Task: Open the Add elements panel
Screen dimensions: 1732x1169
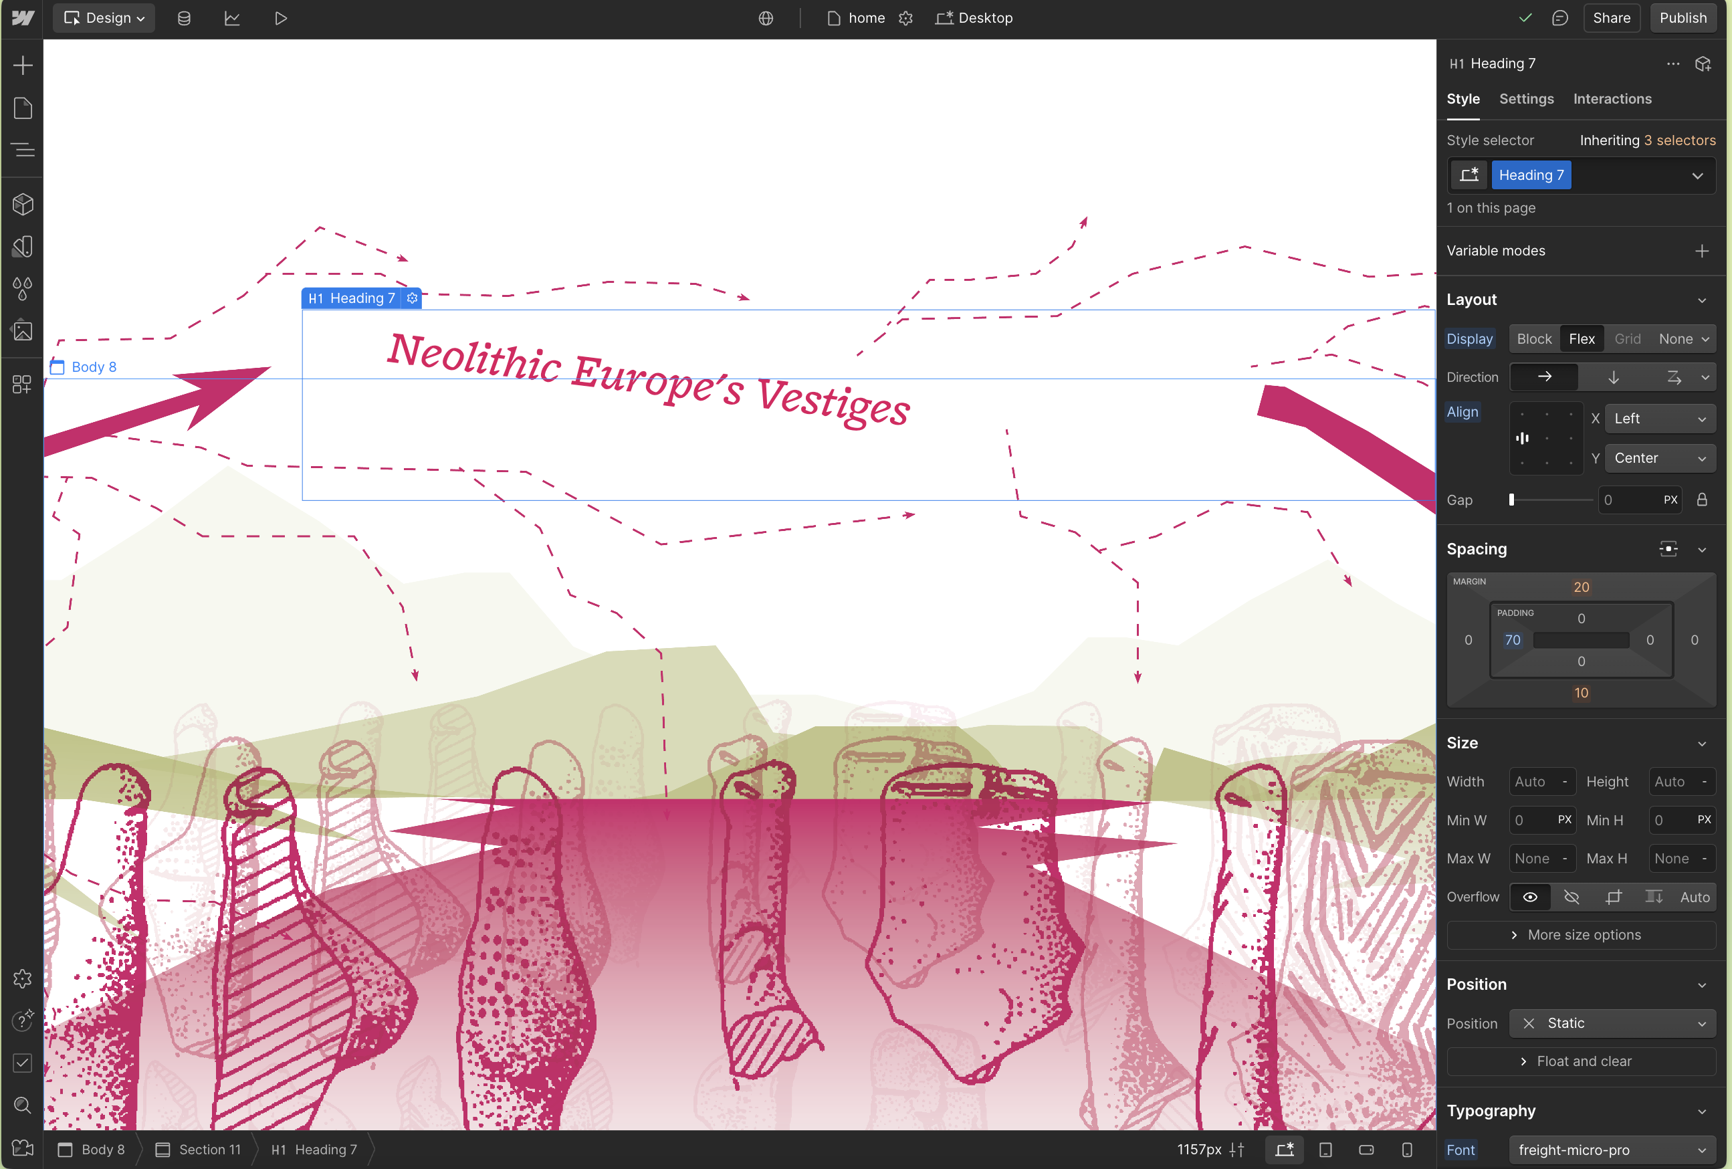Action: [22, 66]
